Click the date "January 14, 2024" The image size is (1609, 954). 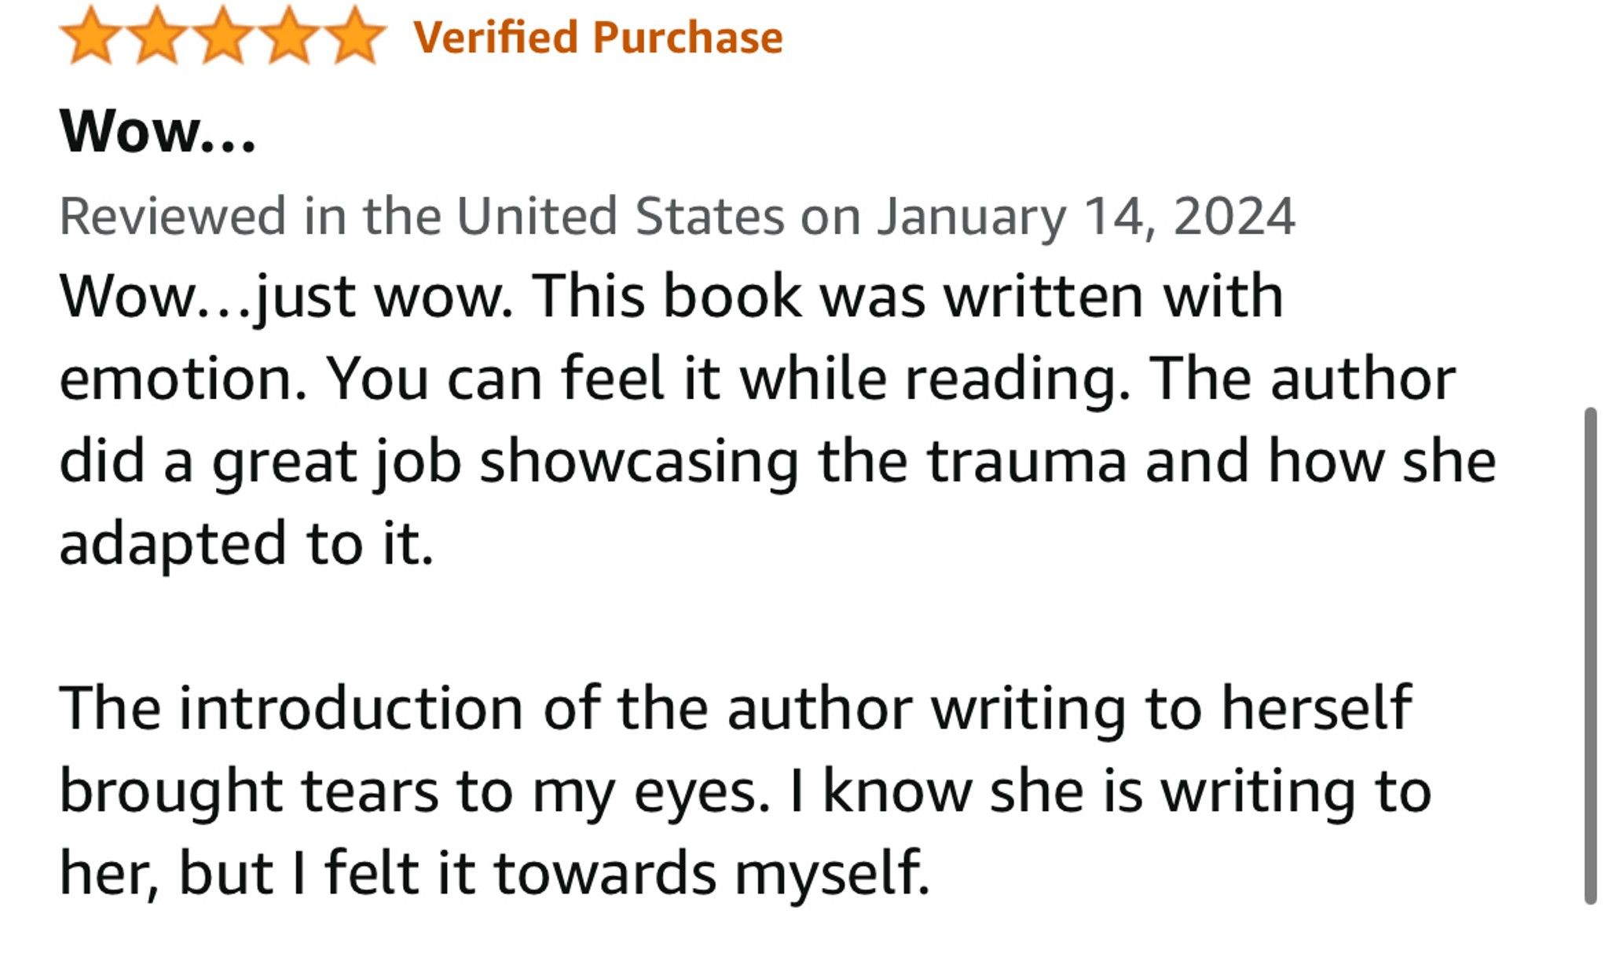1086,217
